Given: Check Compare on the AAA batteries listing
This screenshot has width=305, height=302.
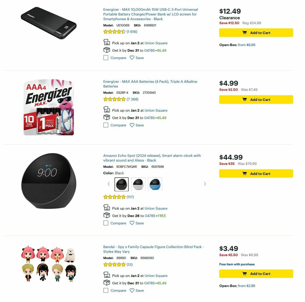Looking at the screenshot, I should click(106, 125).
